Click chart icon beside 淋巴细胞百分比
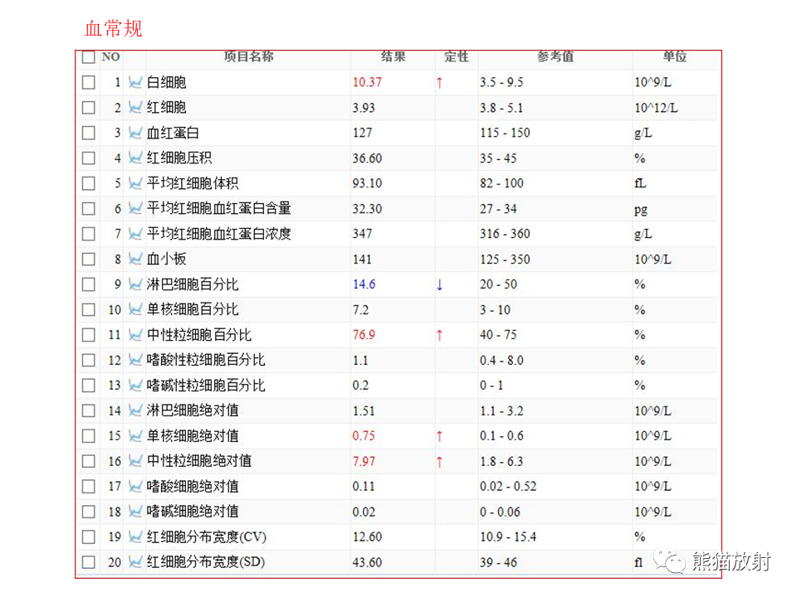The width and height of the screenshot is (797, 597). point(134,284)
